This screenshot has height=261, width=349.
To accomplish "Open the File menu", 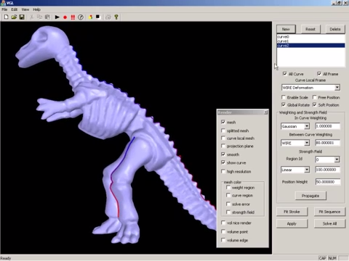I will click(4, 9).
